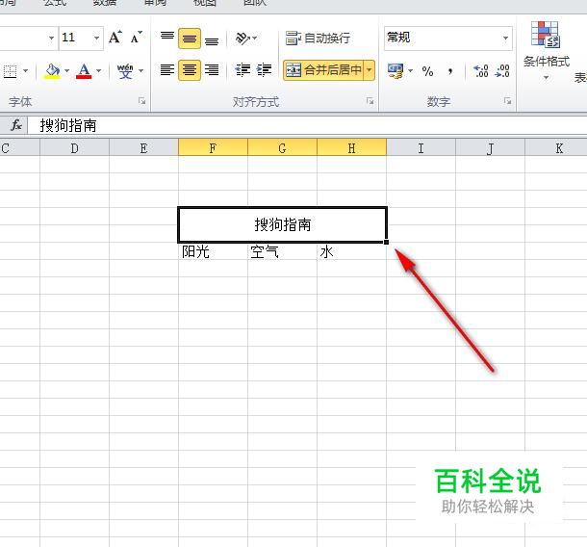
Task: Click font size box showing 11
Action: coord(76,38)
